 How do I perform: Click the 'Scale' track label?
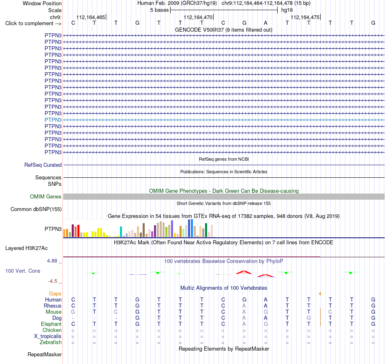[55, 10]
